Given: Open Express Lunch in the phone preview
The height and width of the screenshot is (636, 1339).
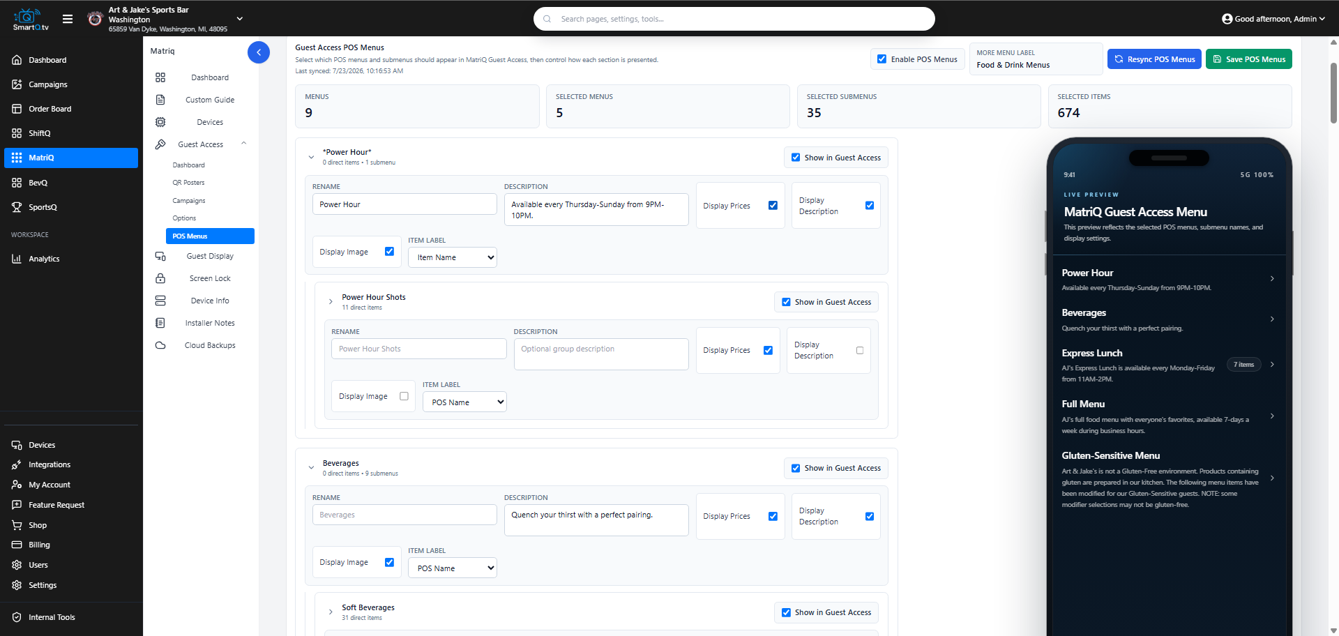Looking at the screenshot, I should coord(1168,365).
